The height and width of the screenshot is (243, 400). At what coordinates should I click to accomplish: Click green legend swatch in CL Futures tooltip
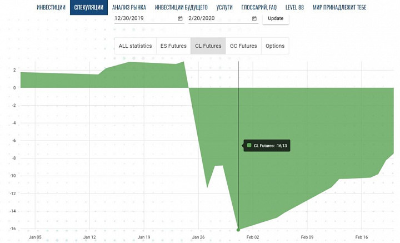(x=249, y=146)
